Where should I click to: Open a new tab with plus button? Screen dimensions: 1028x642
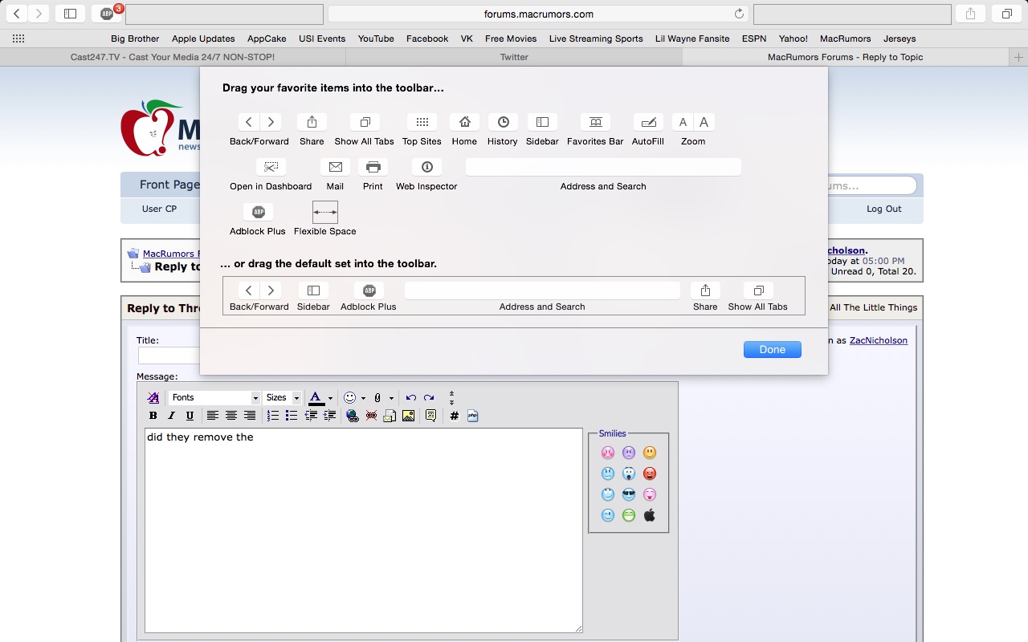(1018, 57)
